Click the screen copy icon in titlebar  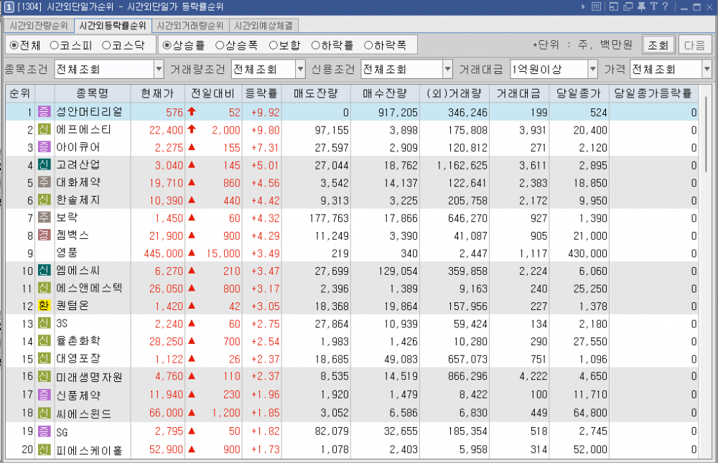pos(628,6)
